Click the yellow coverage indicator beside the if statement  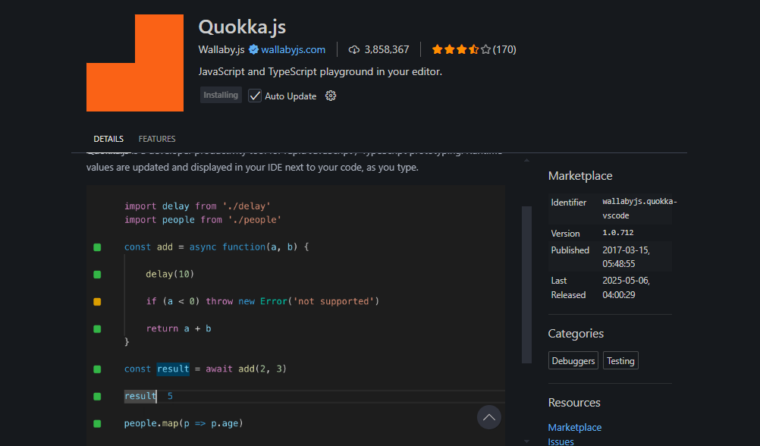(x=97, y=302)
